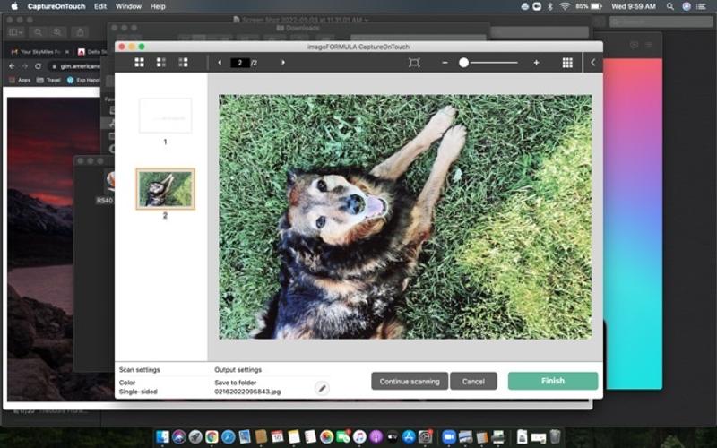Edit output settings with the pencil icon
This screenshot has width=717, height=448.
tap(322, 389)
